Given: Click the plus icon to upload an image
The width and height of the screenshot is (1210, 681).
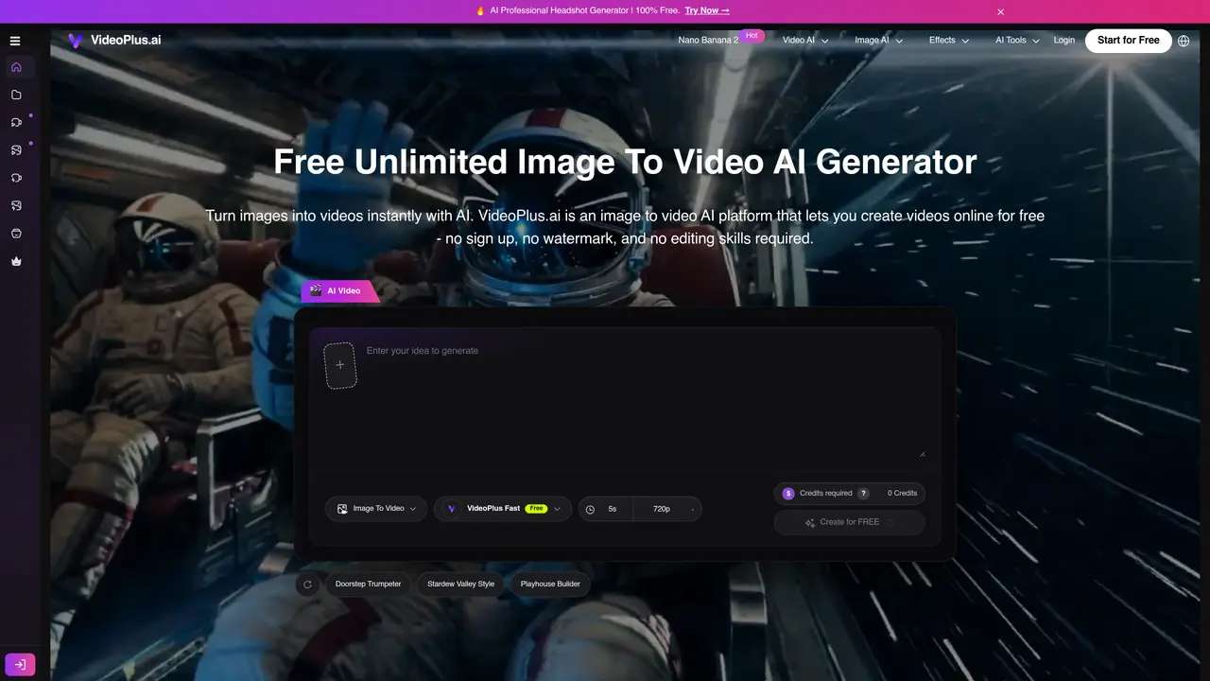Looking at the screenshot, I should 340,365.
